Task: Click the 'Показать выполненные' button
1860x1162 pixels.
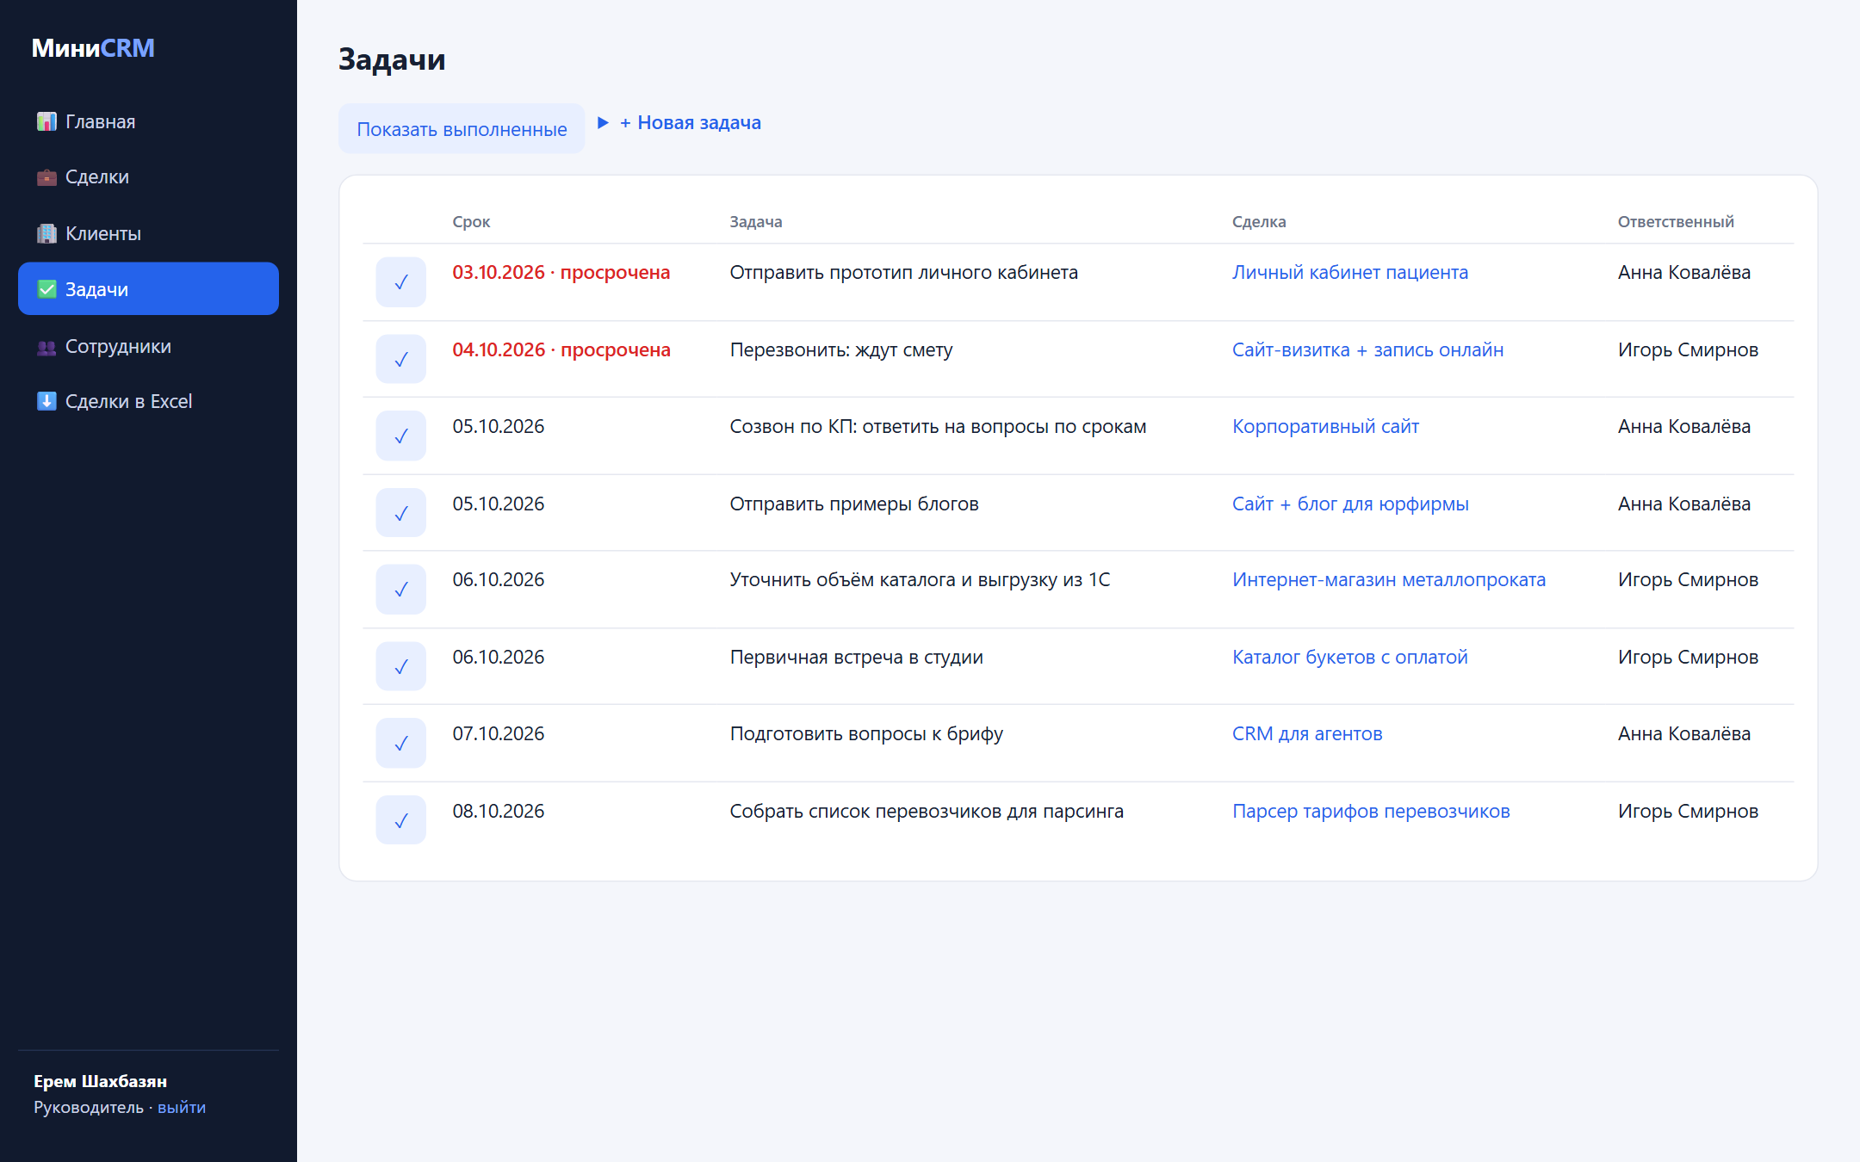Action: [462, 129]
